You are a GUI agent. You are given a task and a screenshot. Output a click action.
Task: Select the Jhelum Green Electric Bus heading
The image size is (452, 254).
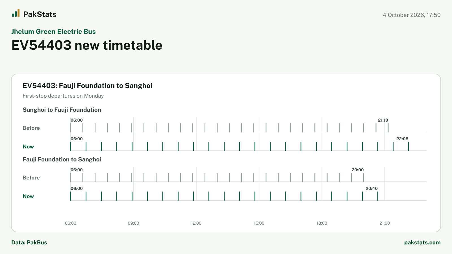53,32
